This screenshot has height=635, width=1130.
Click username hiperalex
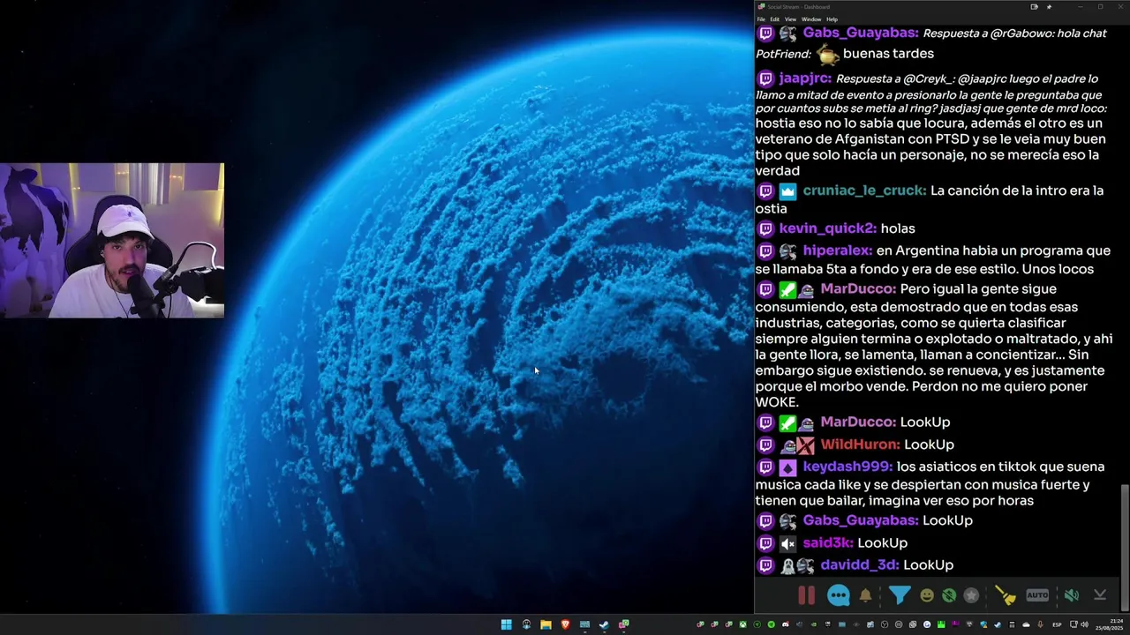[x=837, y=250]
